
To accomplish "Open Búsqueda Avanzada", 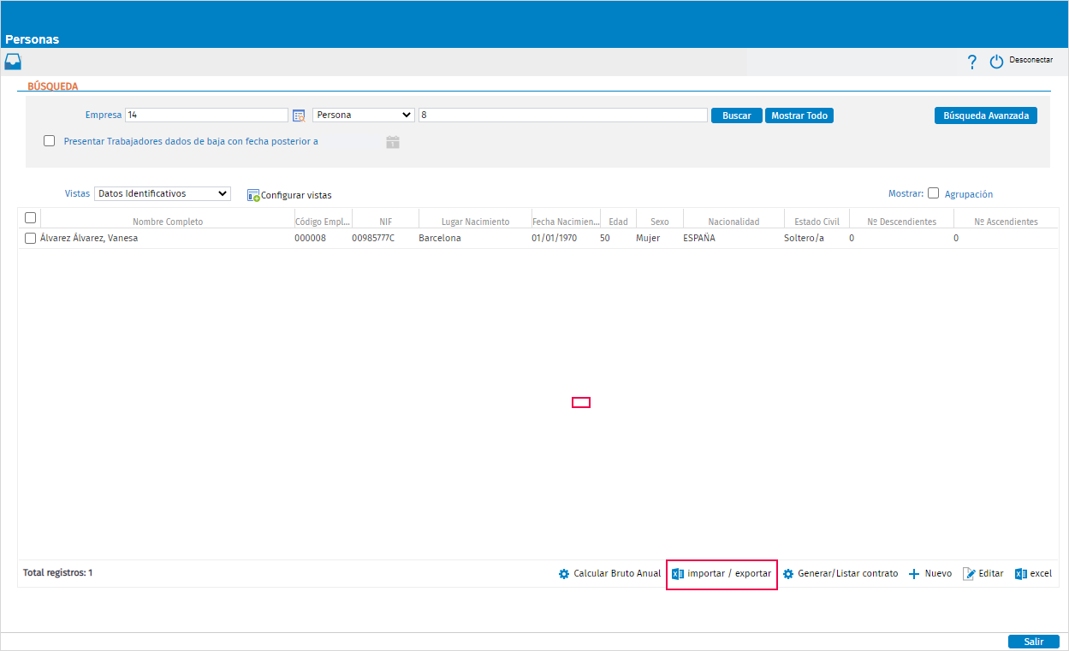I will coord(986,115).
